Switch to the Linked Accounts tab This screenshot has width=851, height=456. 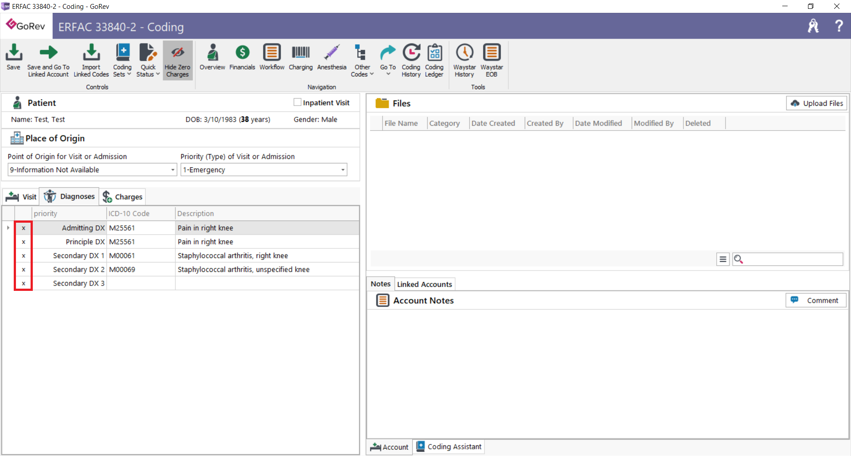(x=424, y=284)
